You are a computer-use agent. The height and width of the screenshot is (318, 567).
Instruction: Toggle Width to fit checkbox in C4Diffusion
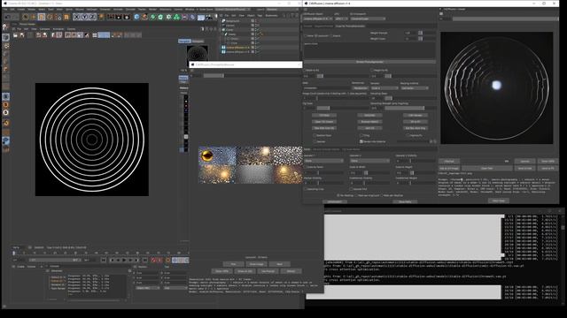[306, 70]
